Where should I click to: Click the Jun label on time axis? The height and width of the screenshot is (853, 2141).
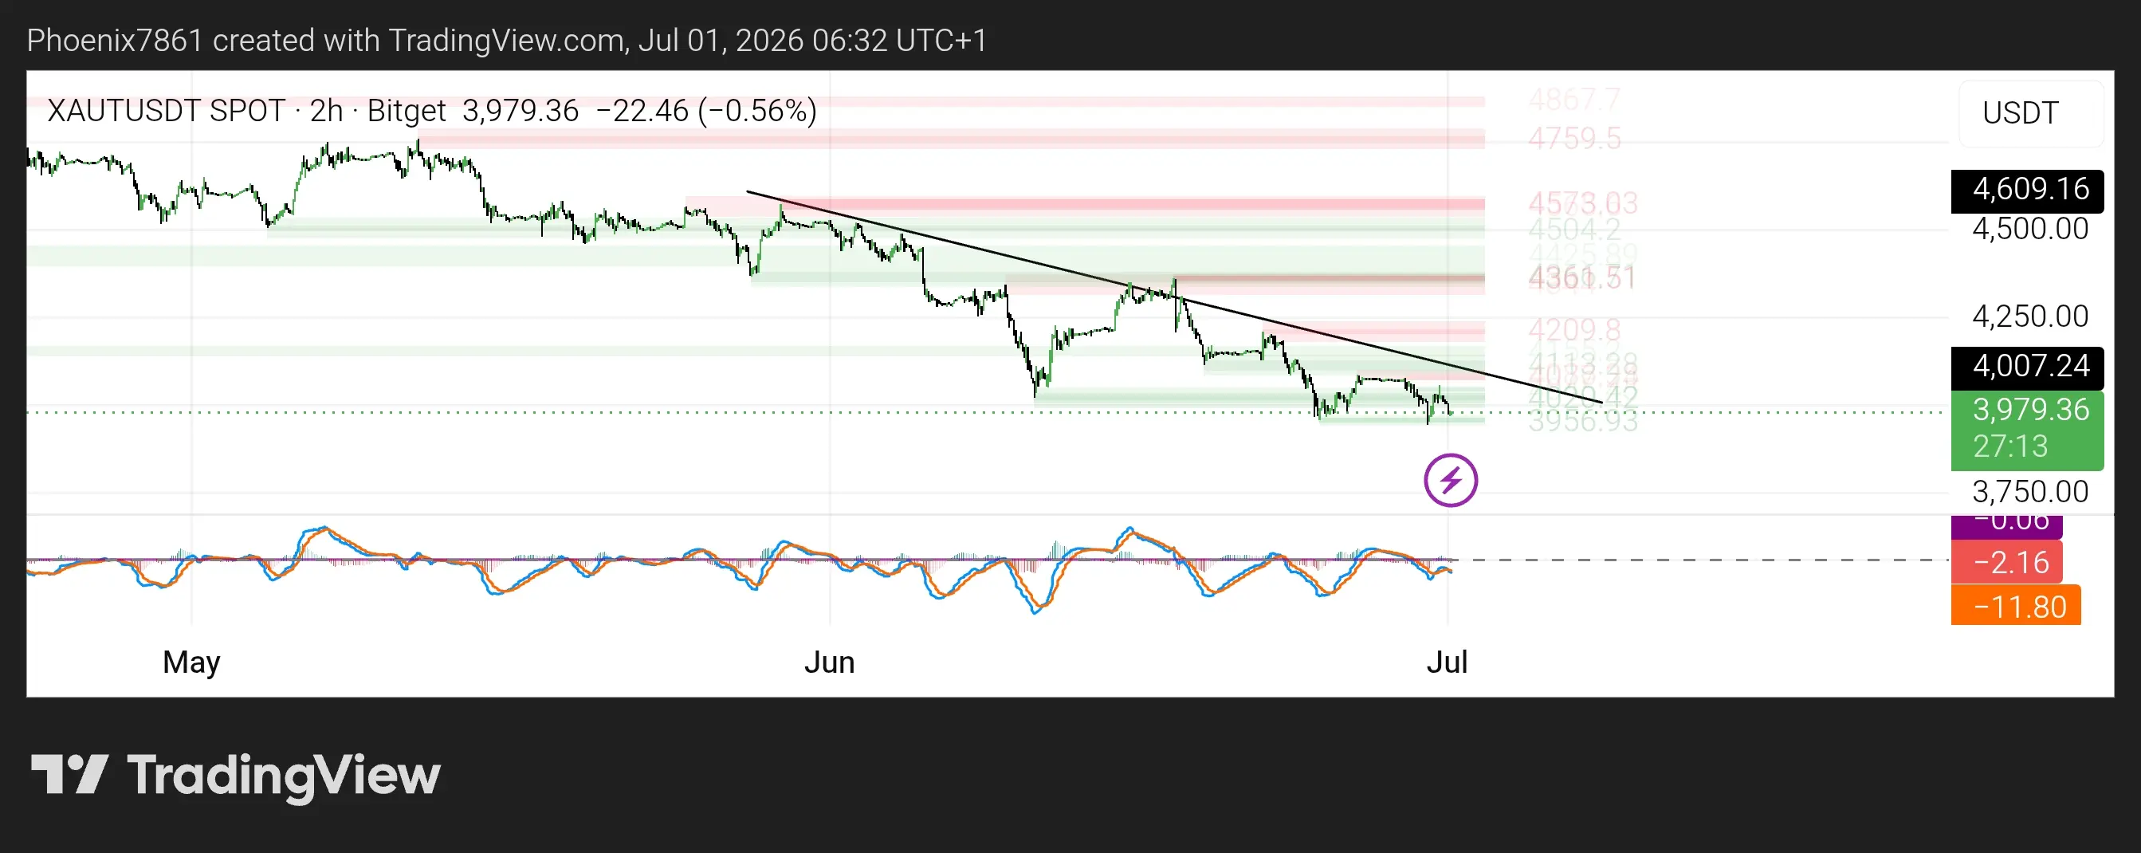830,662
